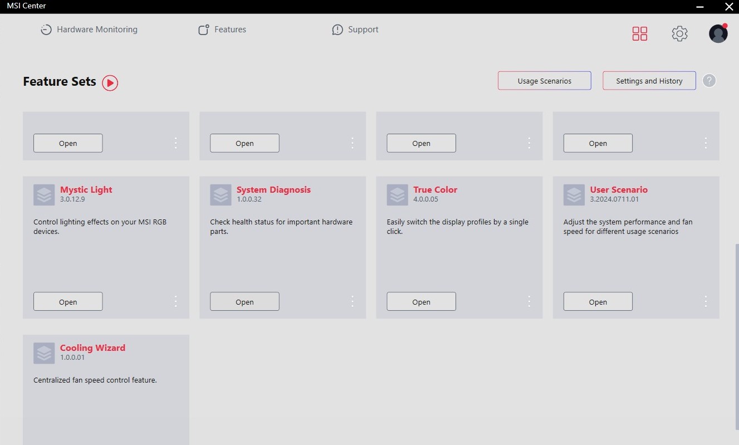Go to the Support tab

(x=355, y=30)
